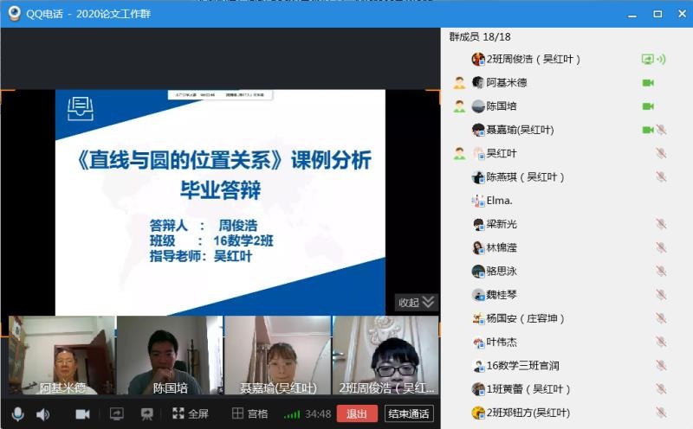Switch to 全屏 fullscreen view

pyautogui.click(x=191, y=414)
